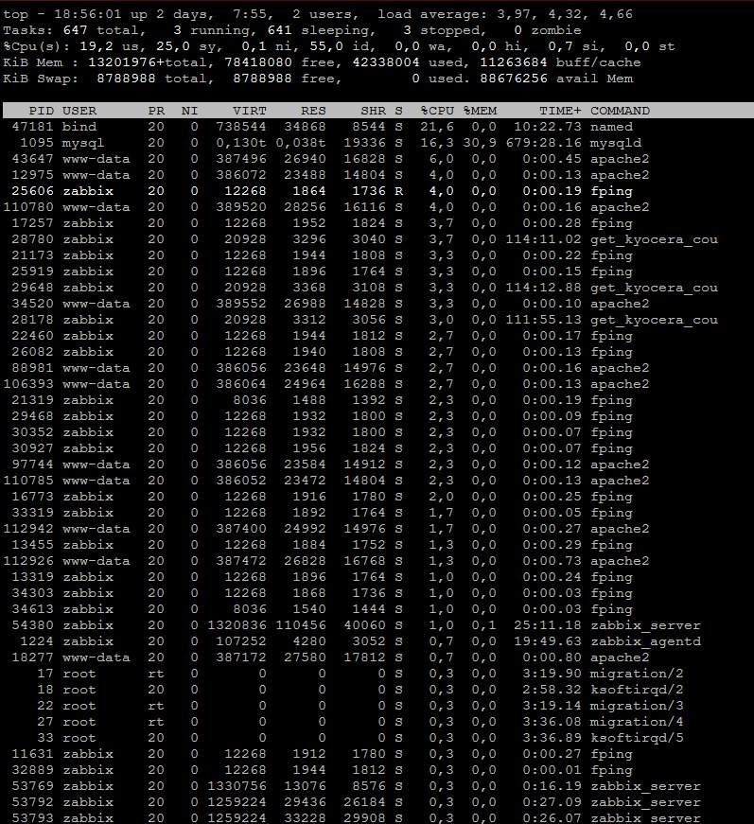Select the migration/2 kernel thread
The width and height of the screenshot is (754, 824).
pos(637,674)
